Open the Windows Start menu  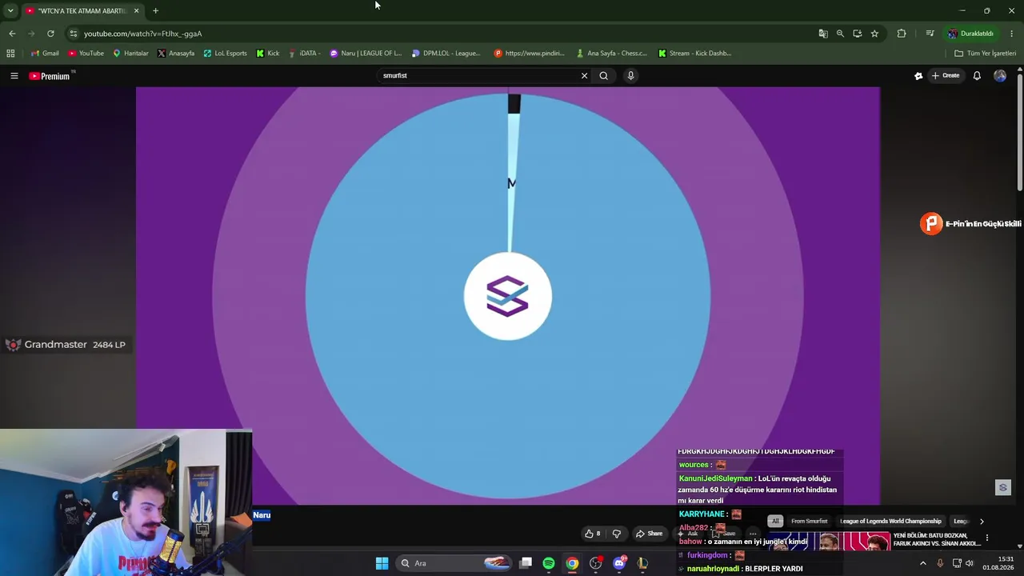click(x=382, y=563)
